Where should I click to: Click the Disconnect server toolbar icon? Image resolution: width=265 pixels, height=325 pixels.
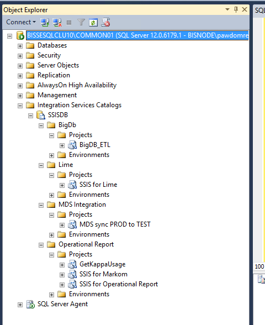57,22
